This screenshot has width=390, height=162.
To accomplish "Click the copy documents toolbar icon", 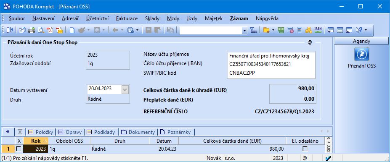I will (x=22, y=30).
